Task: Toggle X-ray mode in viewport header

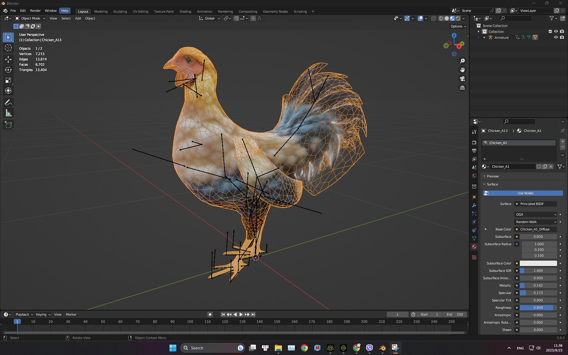Action: [x=434, y=18]
